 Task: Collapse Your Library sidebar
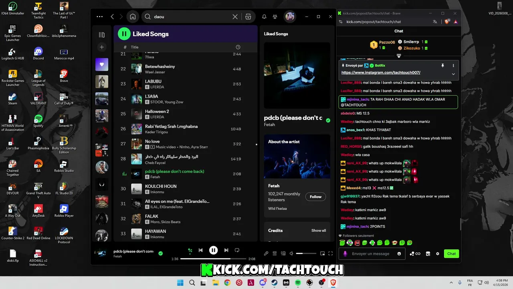click(x=102, y=35)
